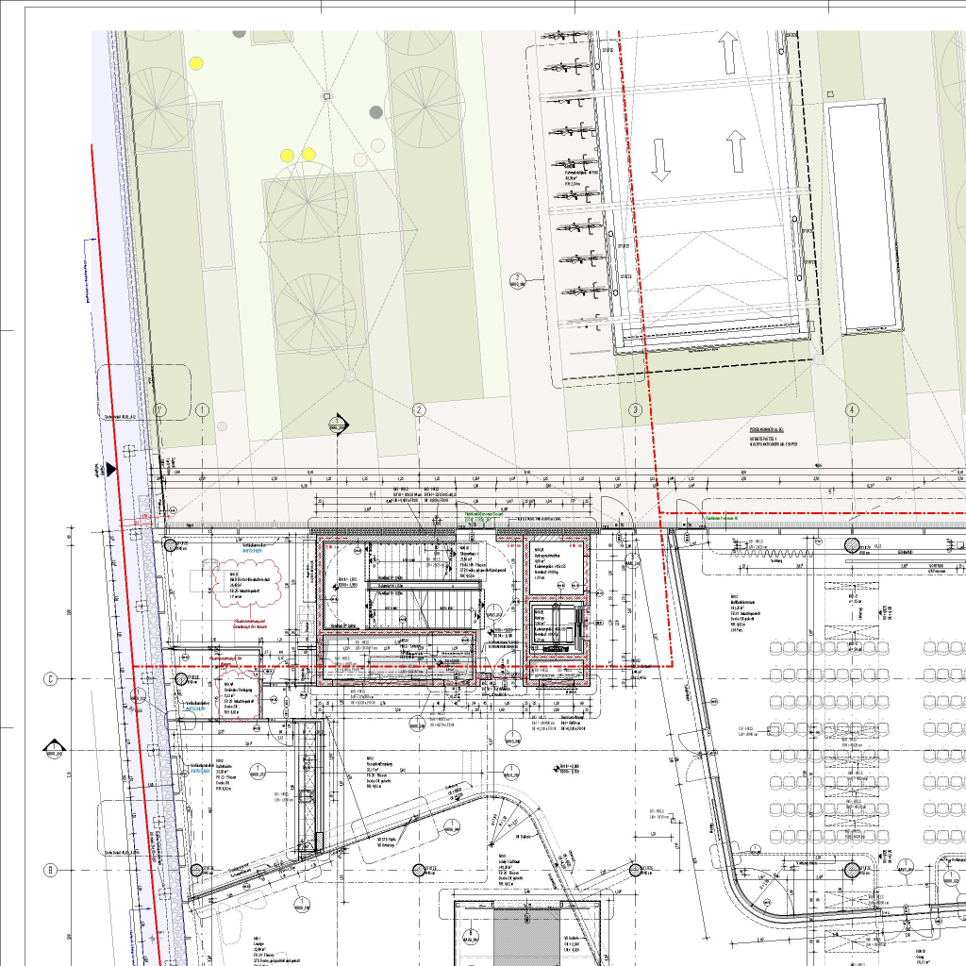This screenshot has height=966, width=966.
Task: Select the row axis bubble labeled B
Action: [51, 870]
